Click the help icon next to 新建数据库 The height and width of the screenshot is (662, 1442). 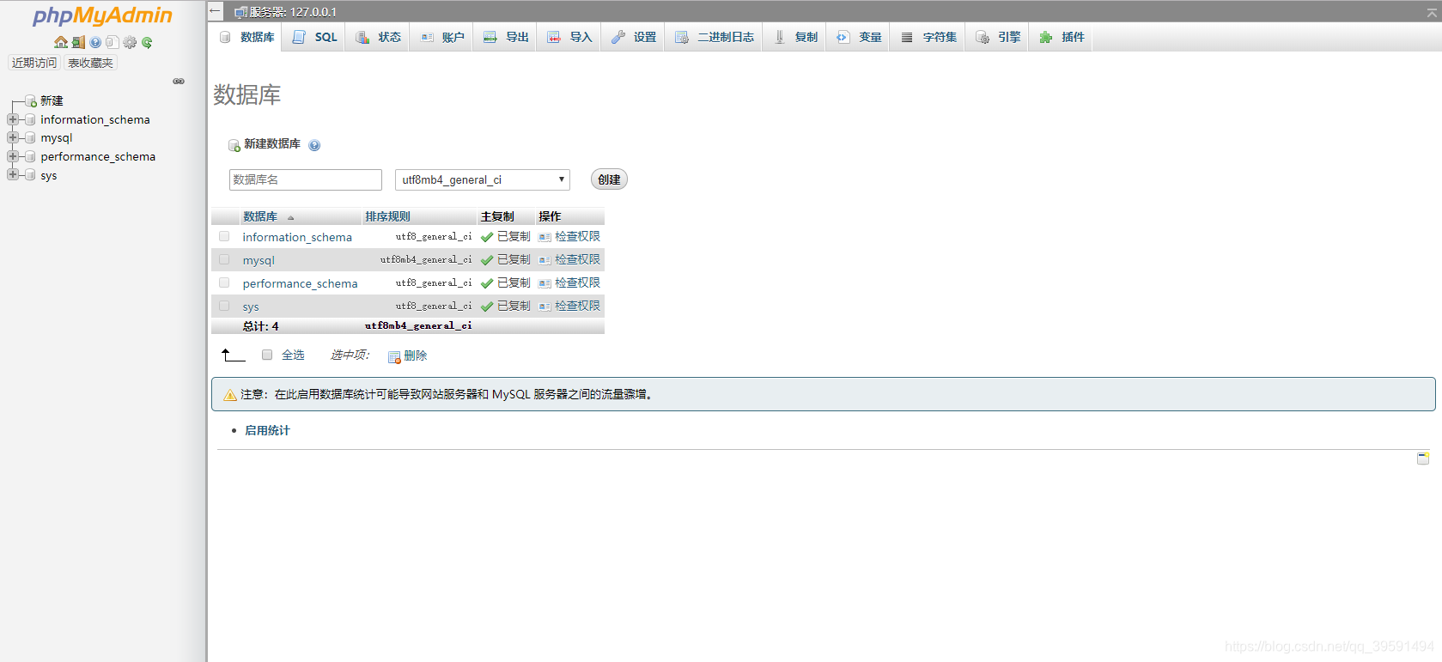314,145
